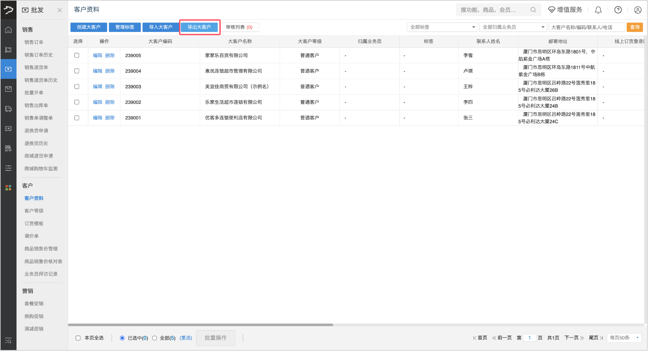
Task: Expand the 全部归属业务员 dropdown
Action: coord(513,27)
